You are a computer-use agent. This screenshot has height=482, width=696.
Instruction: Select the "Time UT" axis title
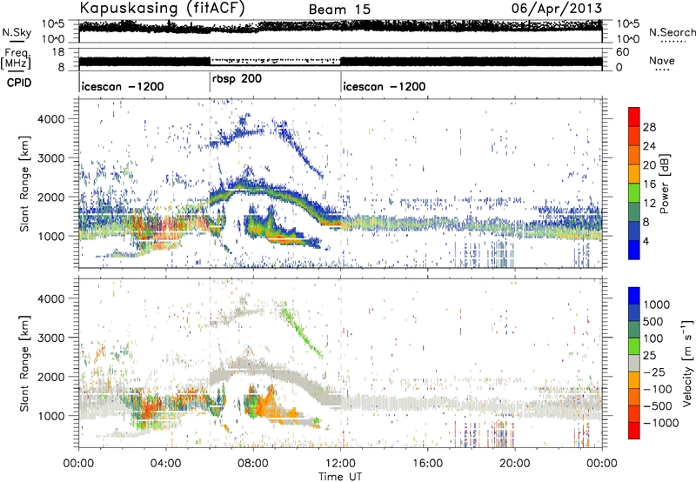coord(340,477)
